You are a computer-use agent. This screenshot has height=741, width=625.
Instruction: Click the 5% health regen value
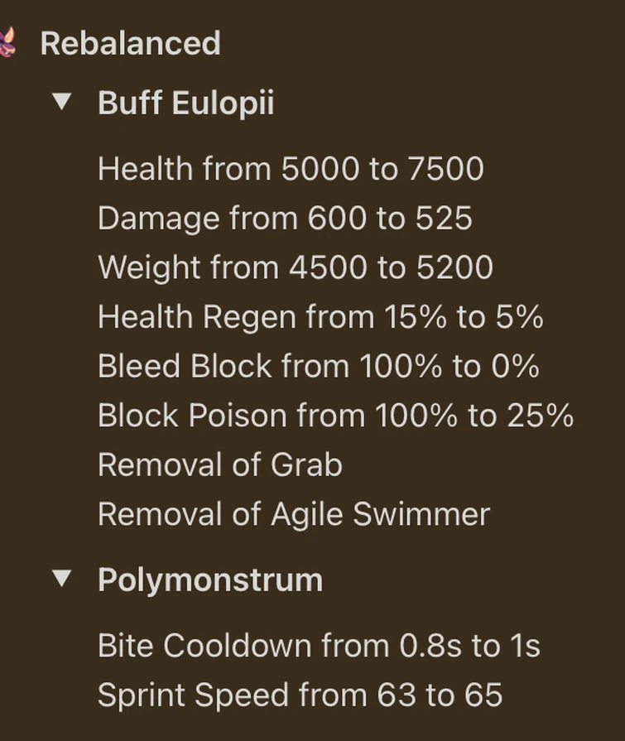(x=520, y=316)
